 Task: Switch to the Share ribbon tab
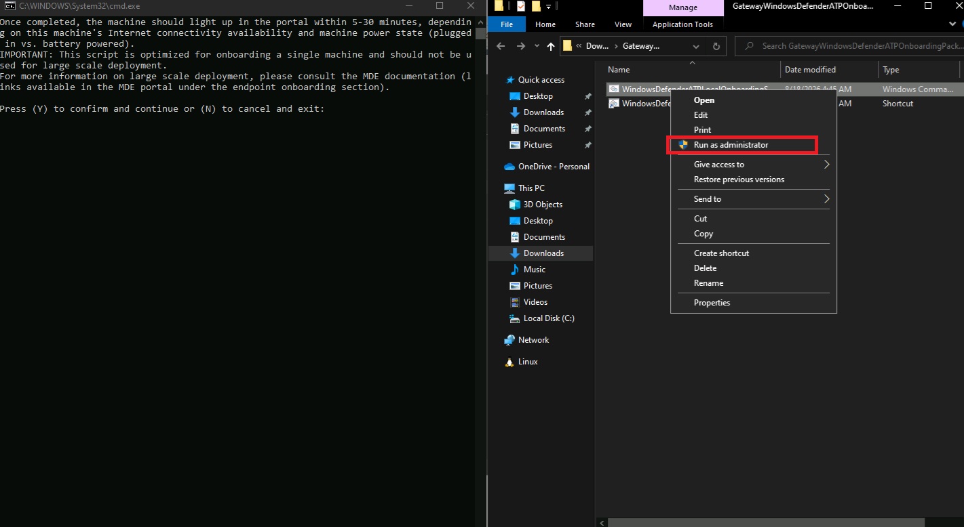coord(585,24)
